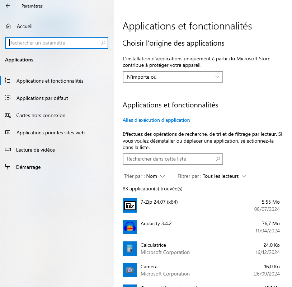Go to Applications par défaut

(42, 98)
